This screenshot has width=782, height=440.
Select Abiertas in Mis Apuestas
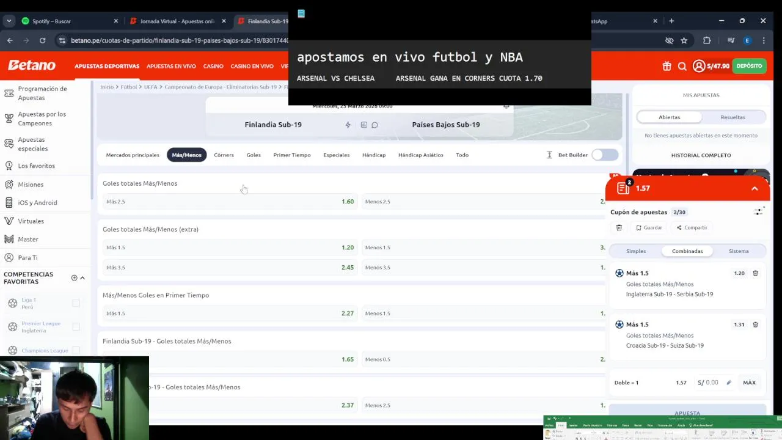670,117
